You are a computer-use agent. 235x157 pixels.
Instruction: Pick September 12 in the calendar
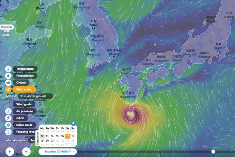point(42,136)
